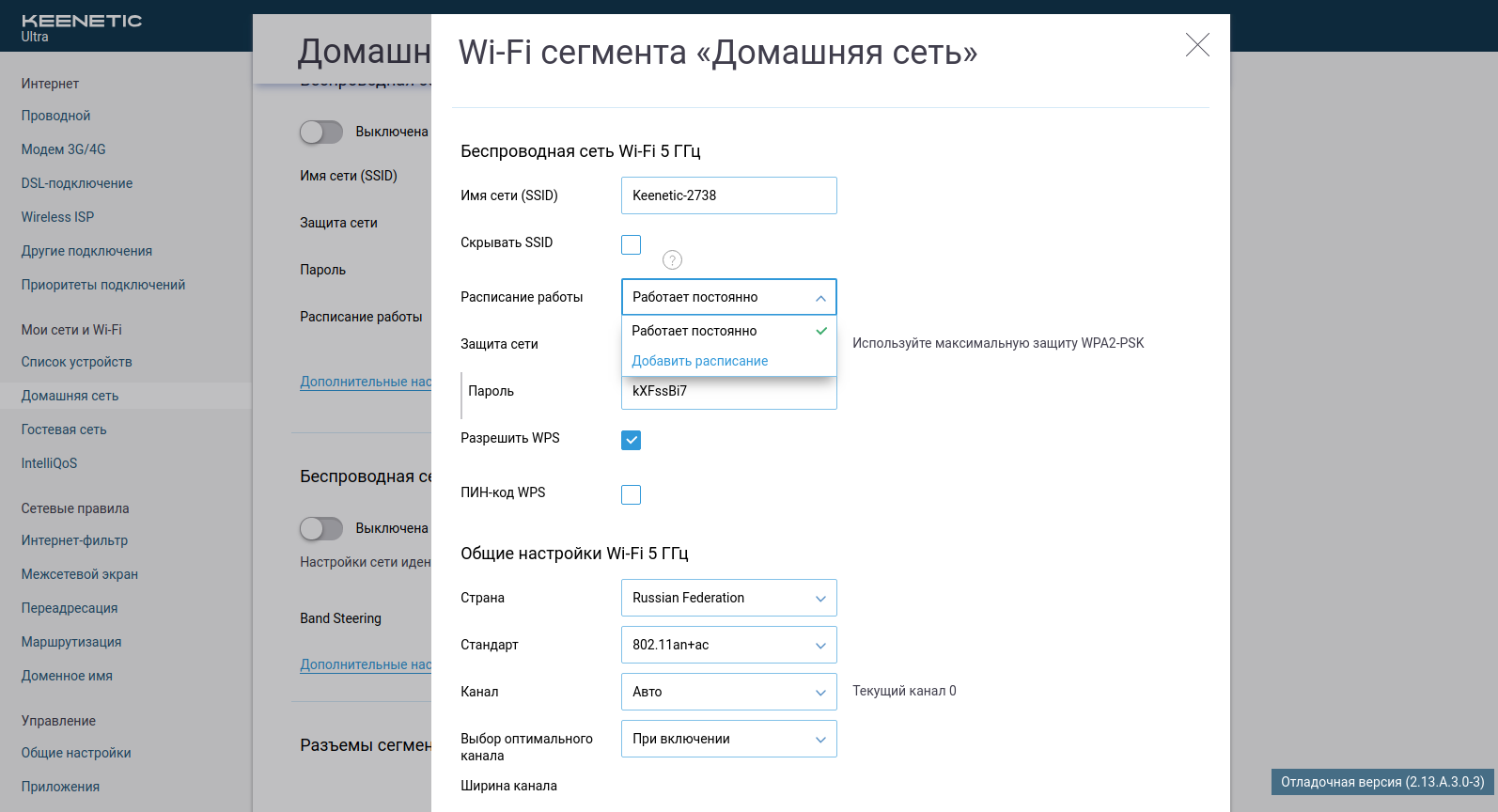Open IntelliQoS sidebar item
Image resolution: width=1498 pixels, height=812 pixels.
tap(49, 463)
